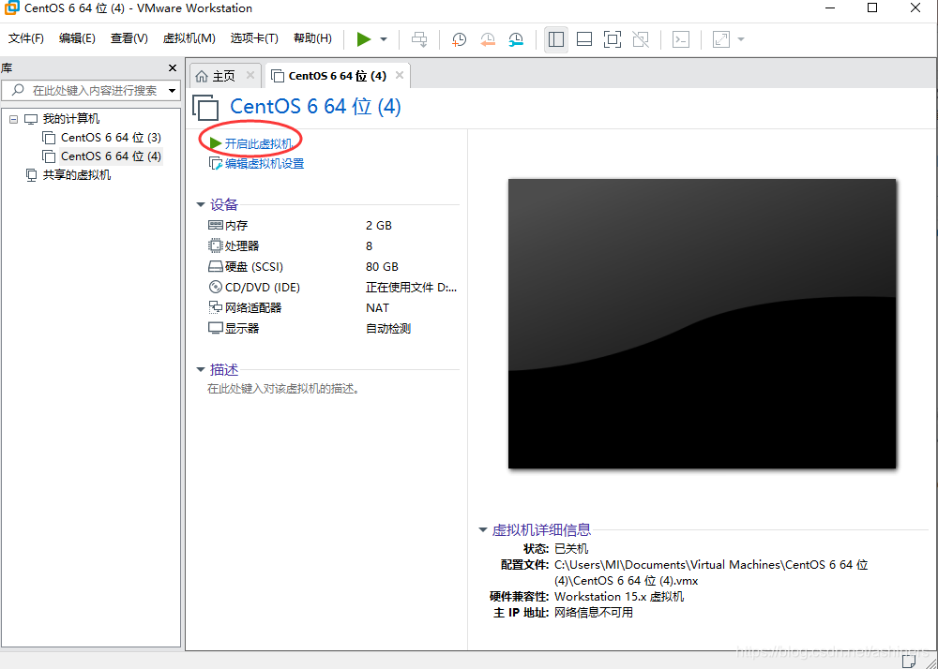The width and height of the screenshot is (938, 669).
Task: Open the 帮助(H) menu
Action: coord(312,38)
